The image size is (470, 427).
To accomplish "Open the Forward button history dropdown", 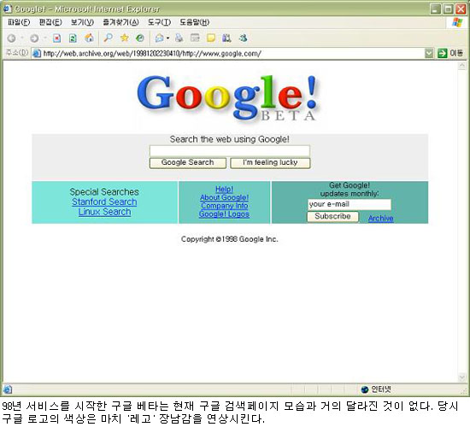I will [x=44, y=38].
